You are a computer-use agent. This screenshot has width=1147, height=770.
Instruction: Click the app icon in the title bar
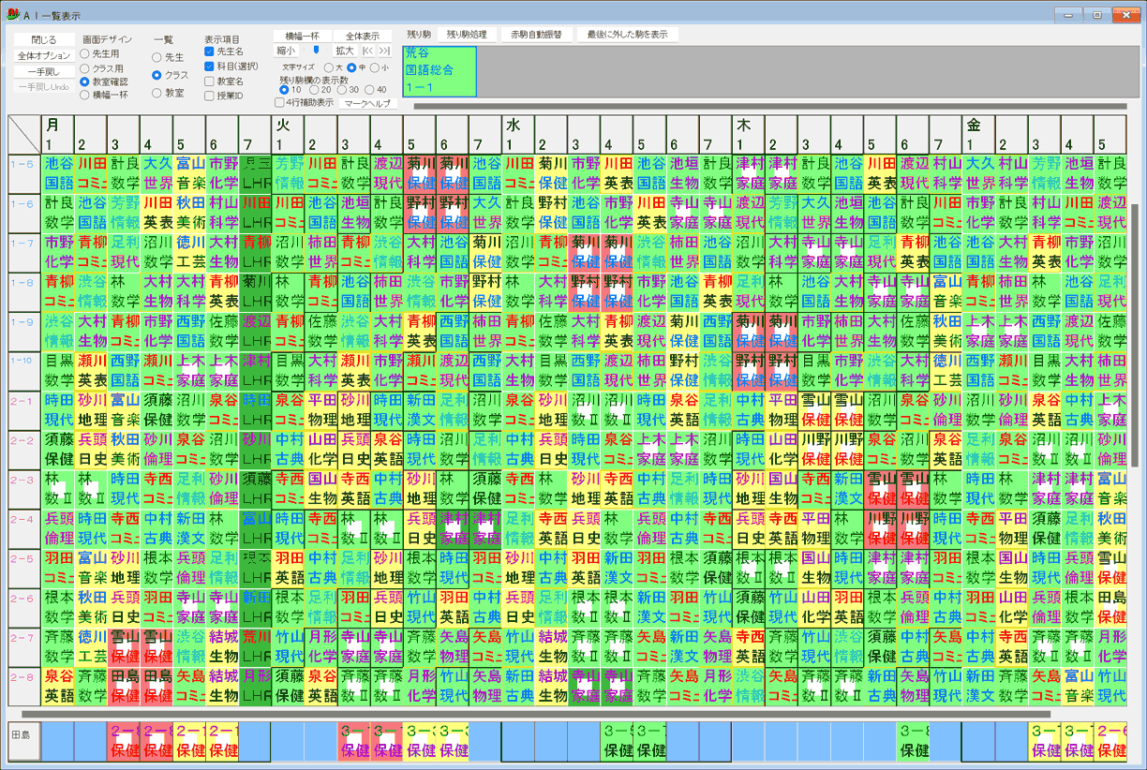click(11, 13)
